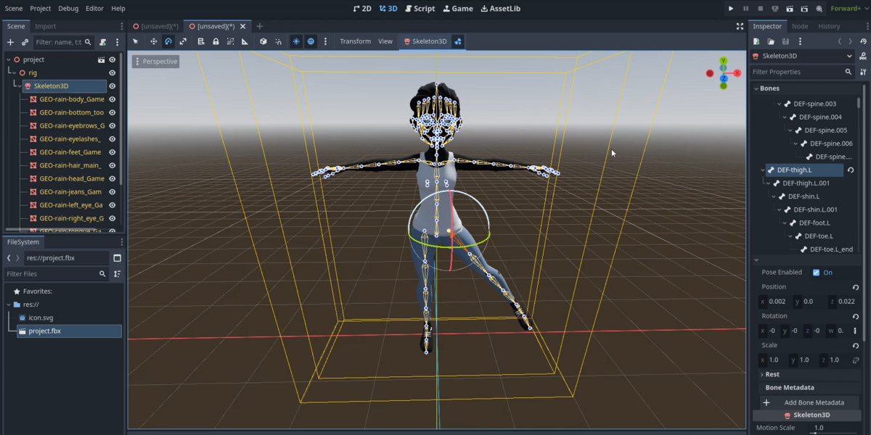
Task: Click the Ruler Mode icon
Action: [x=245, y=41]
